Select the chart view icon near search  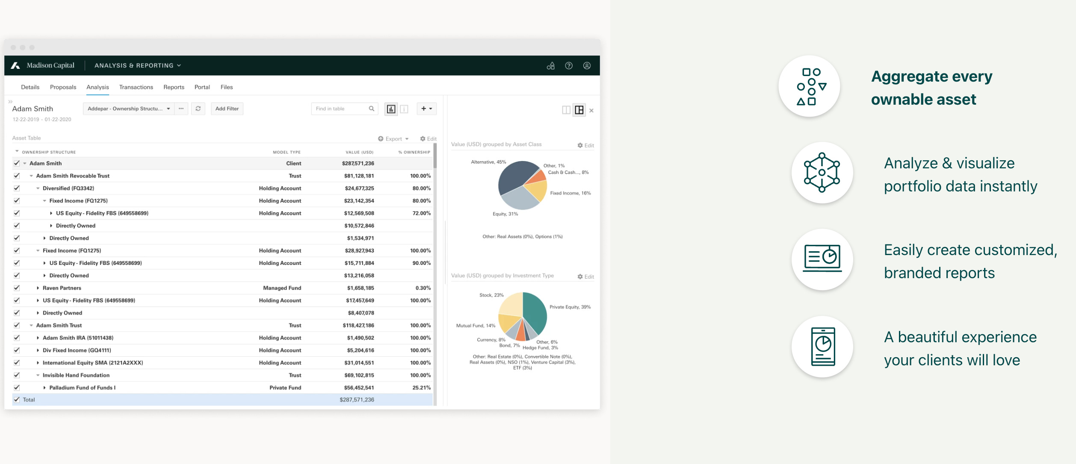click(392, 109)
